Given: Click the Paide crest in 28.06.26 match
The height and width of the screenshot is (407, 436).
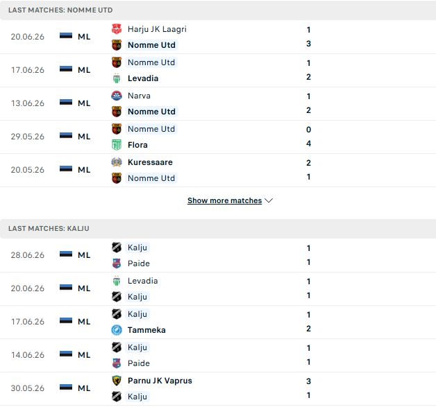Looking at the screenshot, I should click(117, 263).
